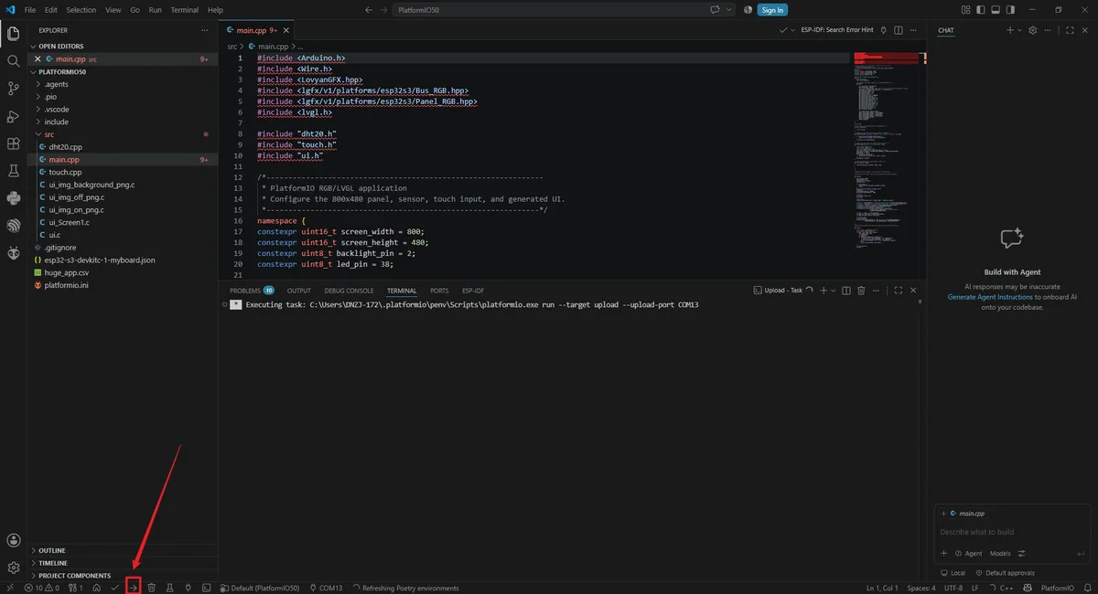
Task: Collapse the PLATFORMIO50 folder section
Action: [x=123, y=71]
